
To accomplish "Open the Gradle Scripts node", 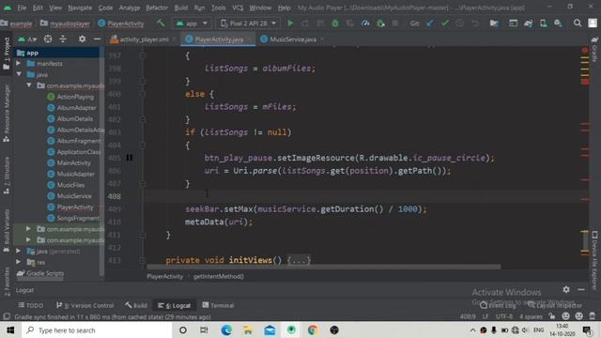I will 40,273.
